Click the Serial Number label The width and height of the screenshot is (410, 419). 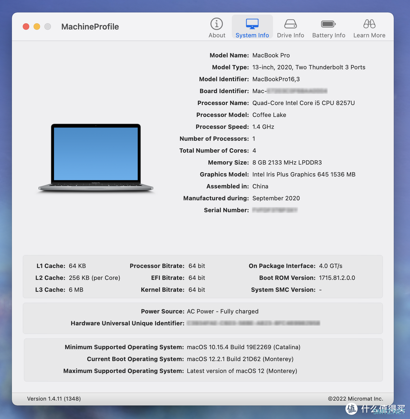(x=226, y=210)
